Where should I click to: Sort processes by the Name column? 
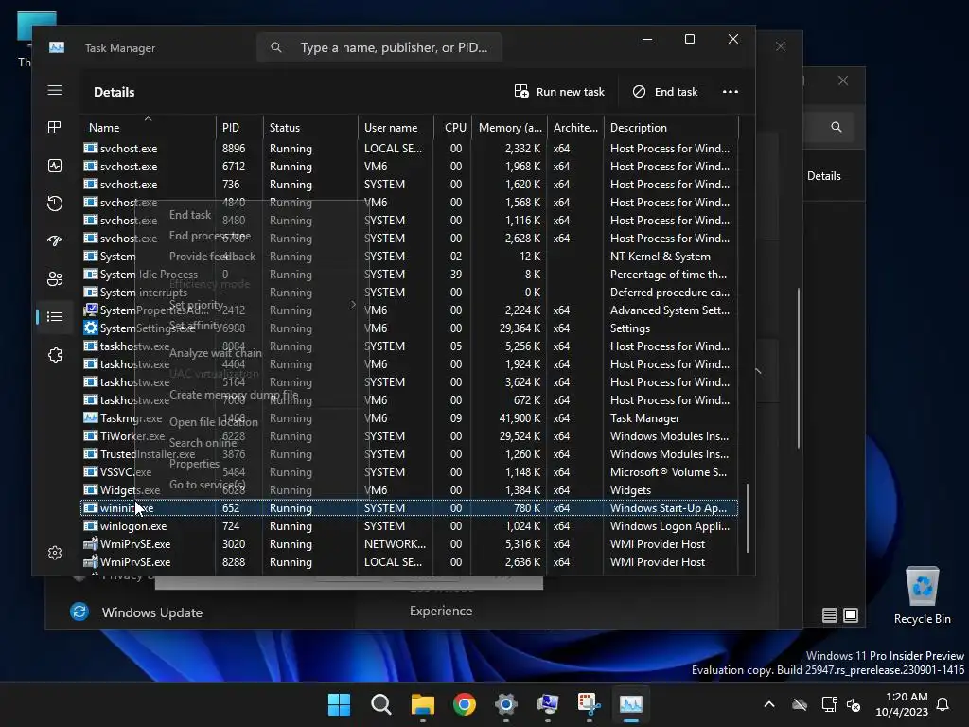149,128
